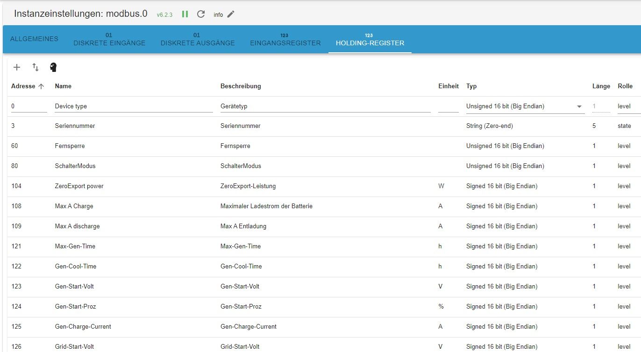Viewport: 641px width, 352px height.
Task: Pause the modbus.0 instance
Action: 185,14
